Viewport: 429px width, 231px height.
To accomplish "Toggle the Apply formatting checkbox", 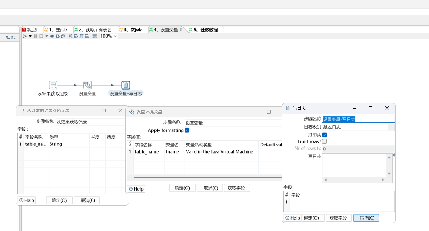I will (x=187, y=130).
